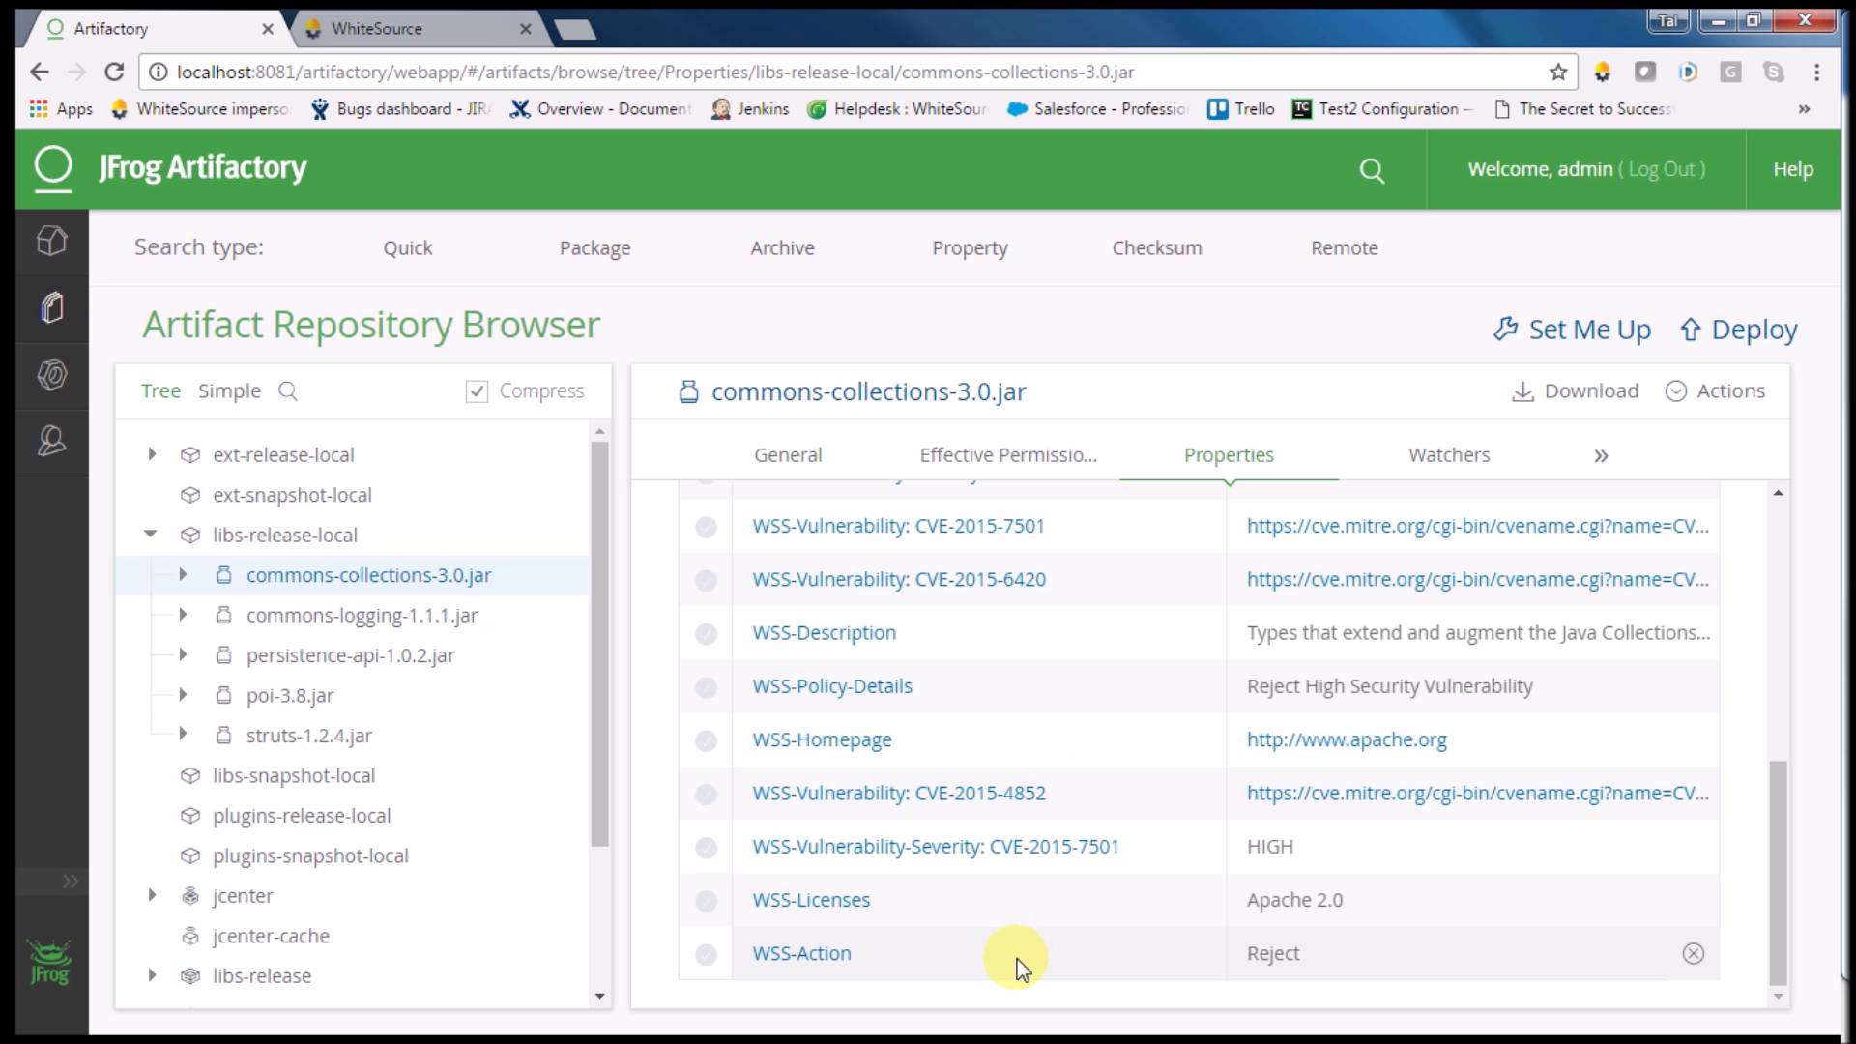Uncheck the Compress checkbox

point(477,391)
